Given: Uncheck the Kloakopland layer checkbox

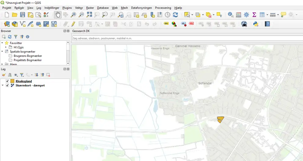Looking at the screenshot, I should coord(7,81).
